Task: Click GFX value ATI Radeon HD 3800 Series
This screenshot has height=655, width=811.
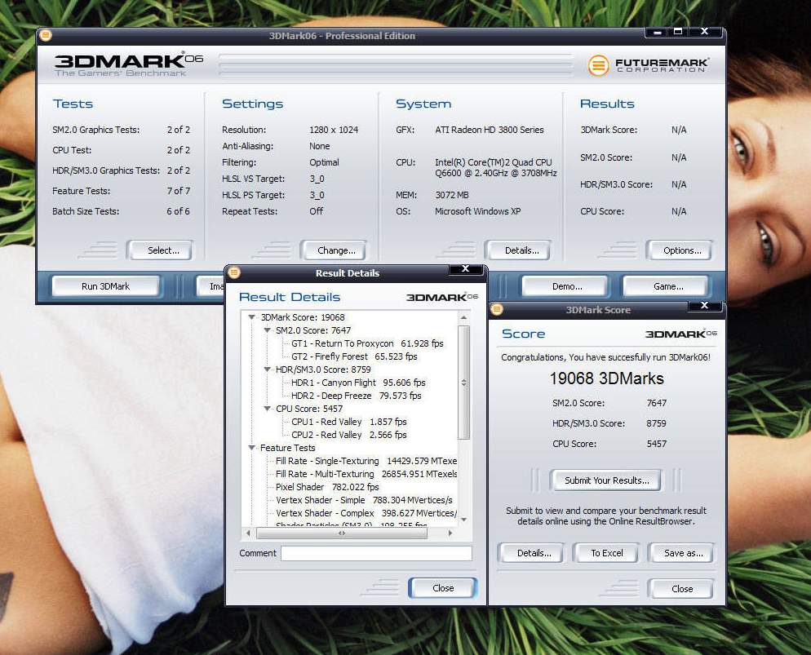Action: 490,130
